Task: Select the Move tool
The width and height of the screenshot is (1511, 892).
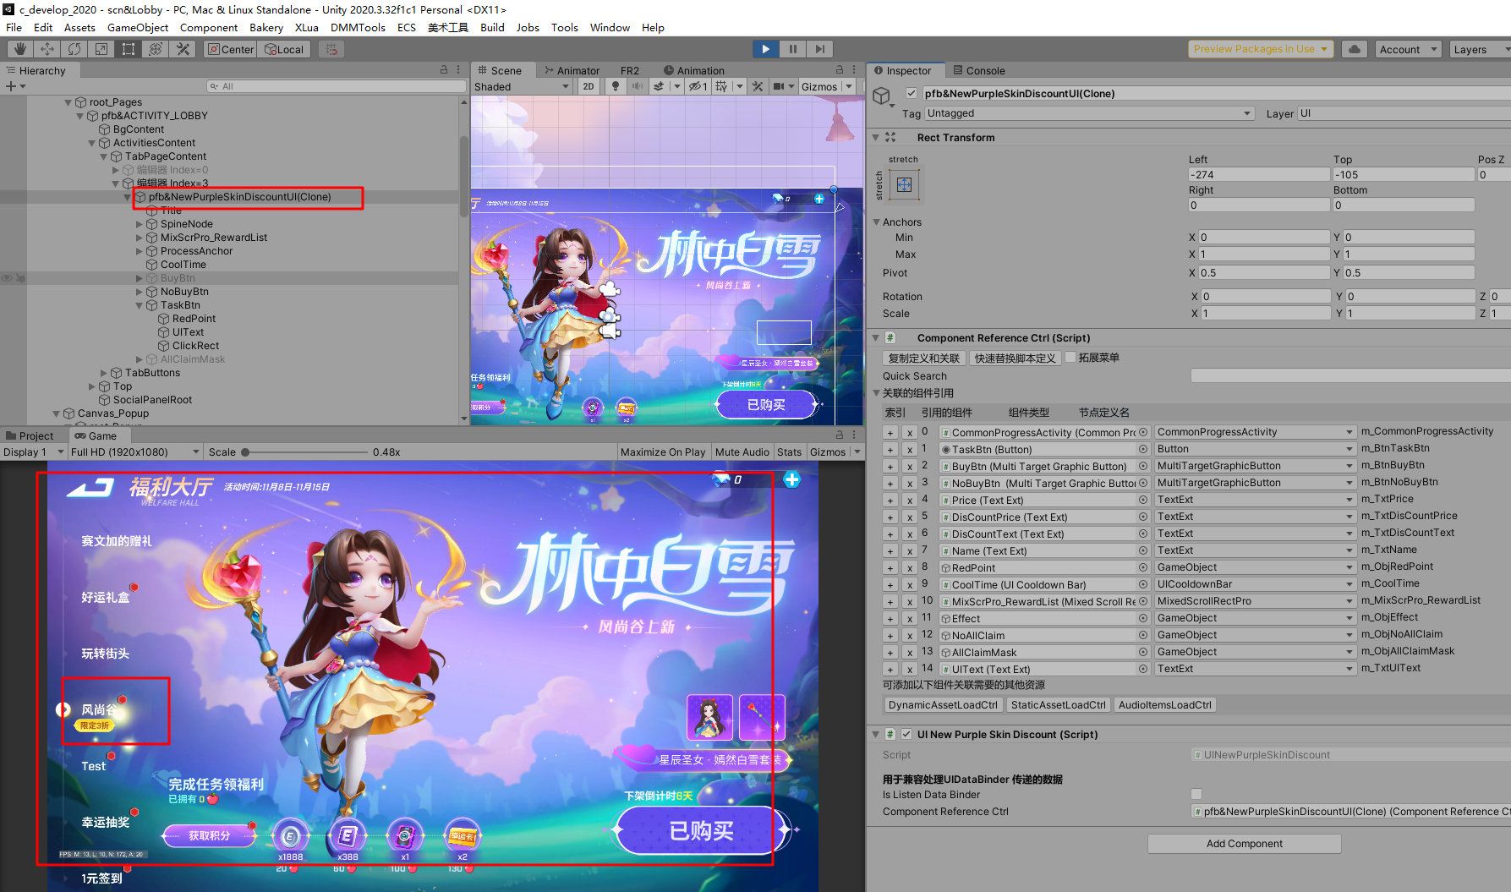Action: click(47, 49)
